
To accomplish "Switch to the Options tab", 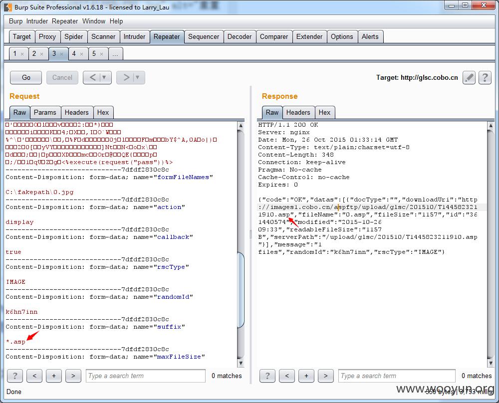I will (x=342, y=36).
